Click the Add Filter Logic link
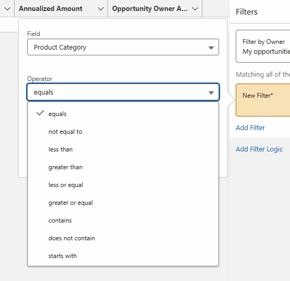The image size is (290, 281). coord(259,149)
